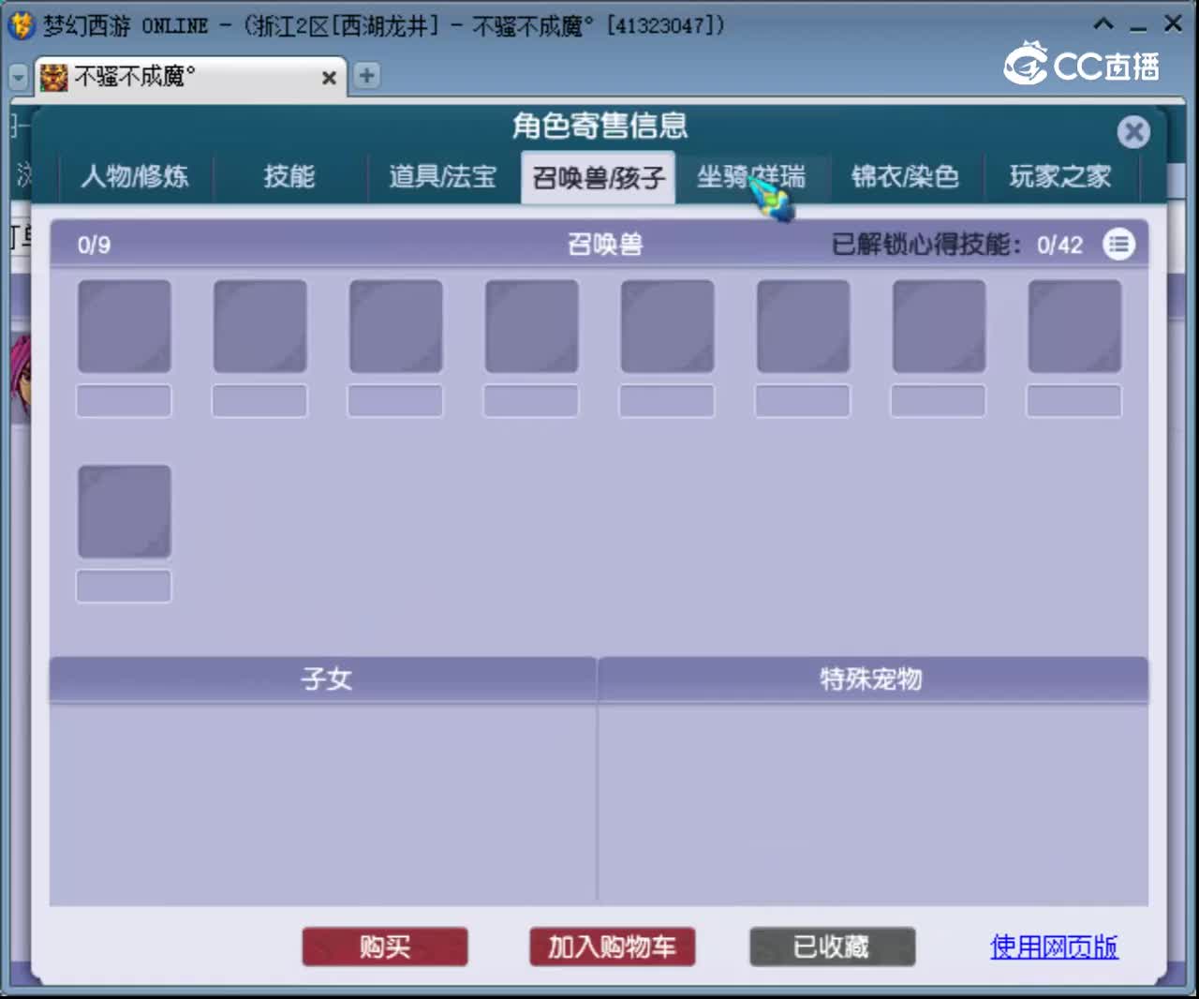Open the 使用网页版 link
The height and width of the screenshot is (999, 1199).
click(1054, 947)
